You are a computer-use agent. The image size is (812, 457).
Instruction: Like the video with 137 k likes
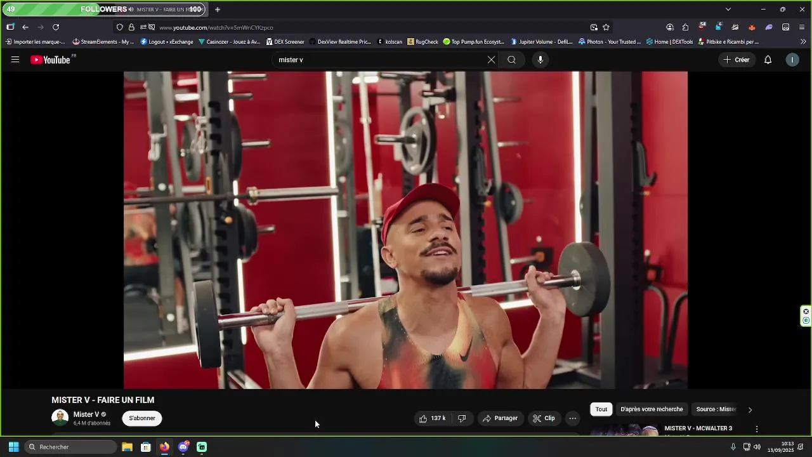click(x=432, y=418)
